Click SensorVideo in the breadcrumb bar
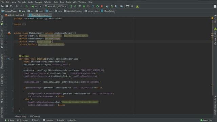This screenshot has height=122, width=217. pos(9,11)
